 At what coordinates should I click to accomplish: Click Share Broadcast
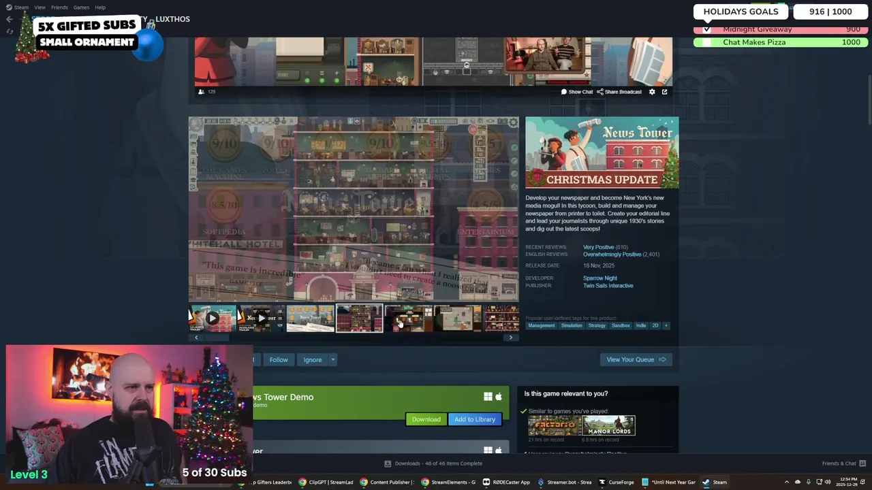coord(619,92)
